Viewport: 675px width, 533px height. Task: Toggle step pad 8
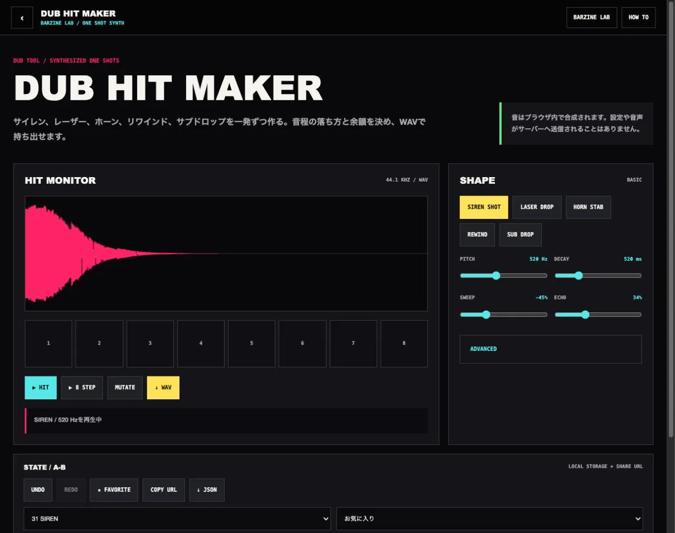point(404,344)
